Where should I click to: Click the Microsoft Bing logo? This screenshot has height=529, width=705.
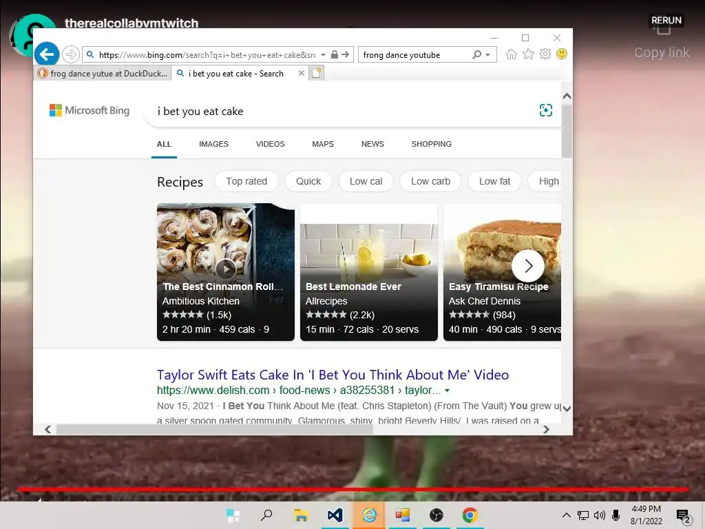point(90,110)
